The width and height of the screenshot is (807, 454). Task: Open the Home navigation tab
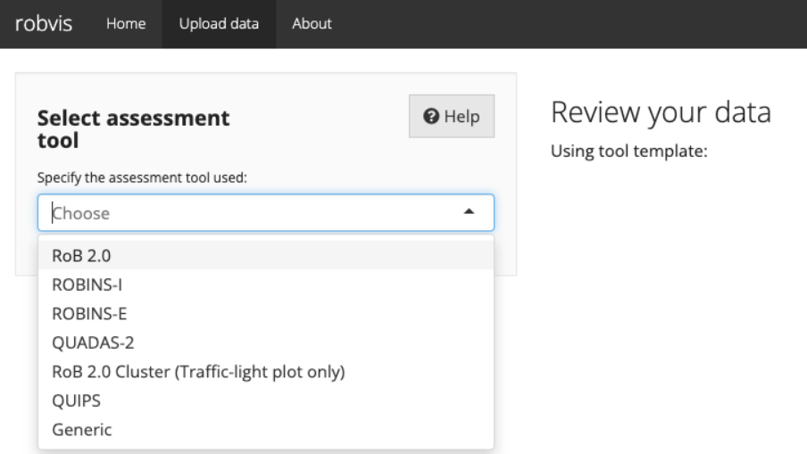pyautogui.click(x=126, y=24)
